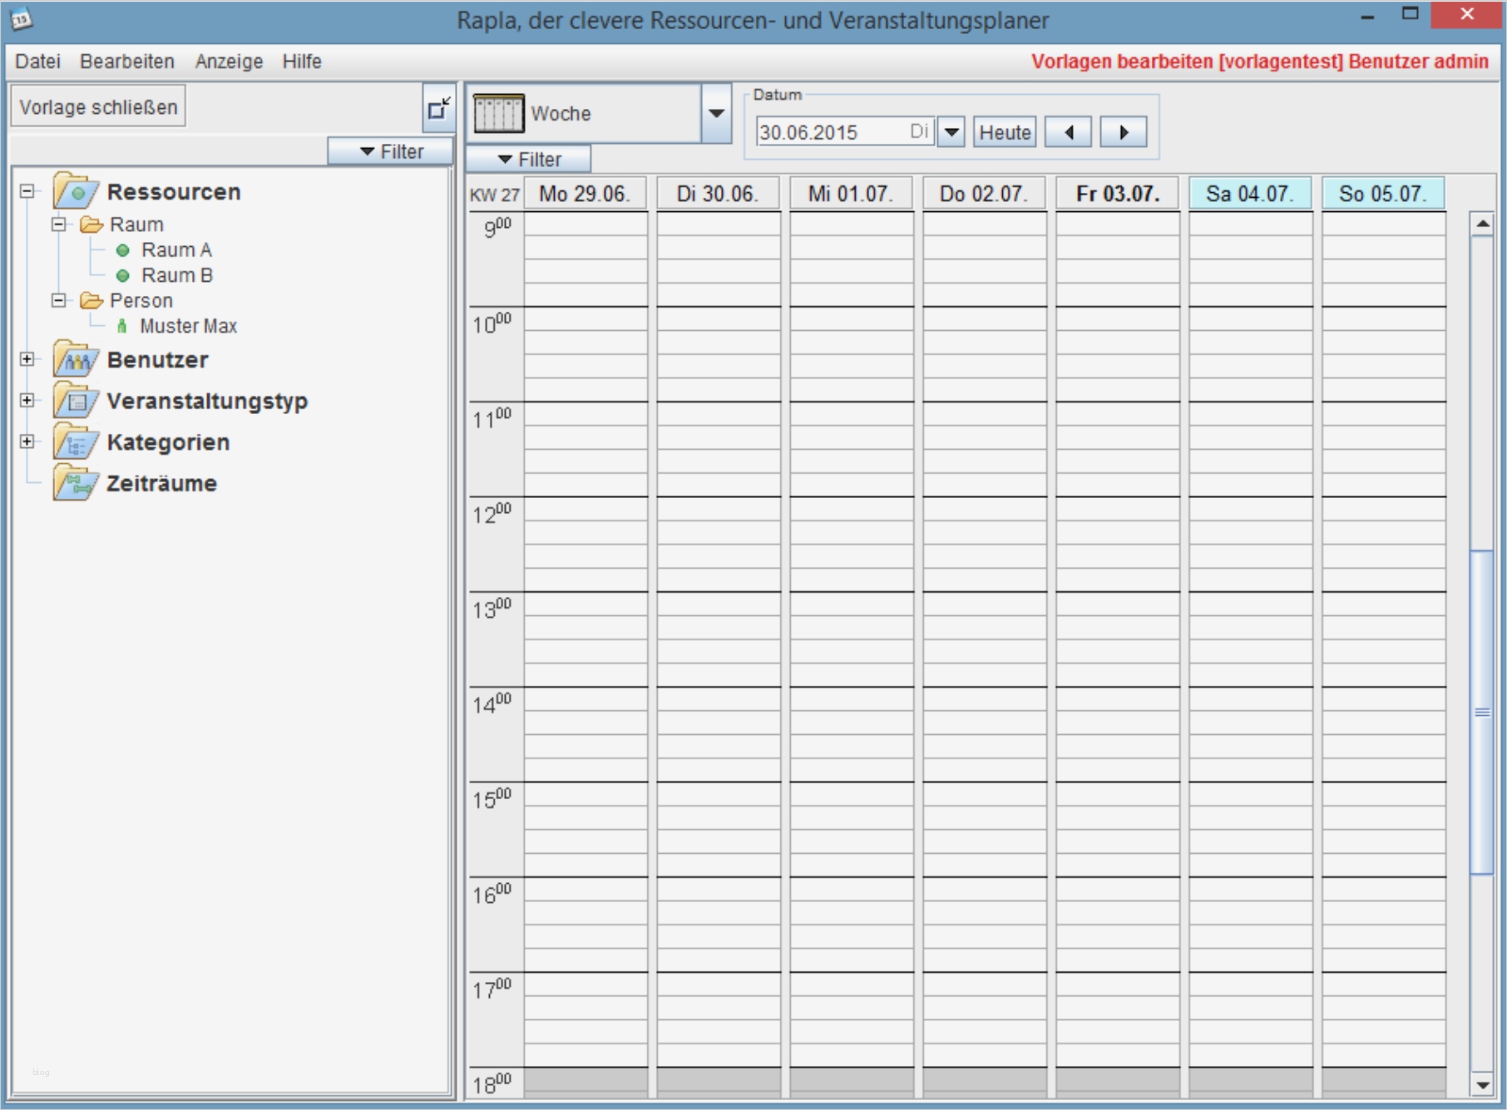Open the Bearbeiten menu
The width and height of the screenshot is (1507, 1110).
(x=127, y=62)
